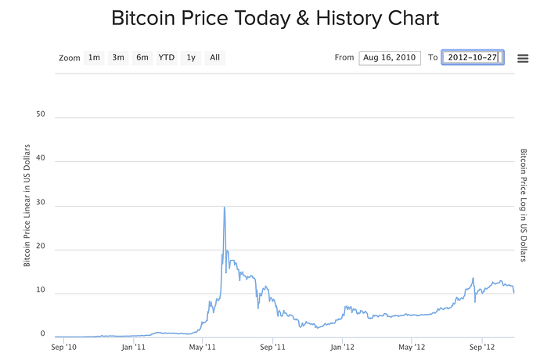The image size is (540, 364).
Task: Show All price history
Action: click(215, 57)
